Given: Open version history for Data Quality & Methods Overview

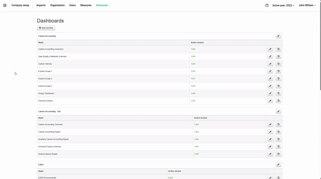Looking at the screenshot, I should tap(278, 56).
